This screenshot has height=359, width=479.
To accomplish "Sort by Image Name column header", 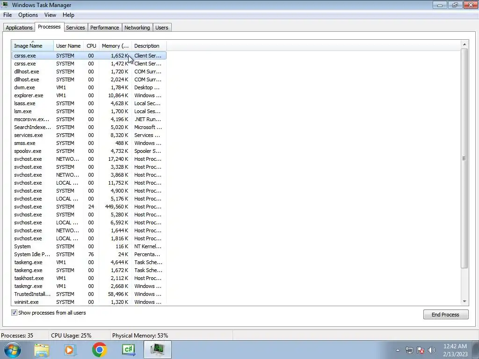I will (x=33, y=46).
